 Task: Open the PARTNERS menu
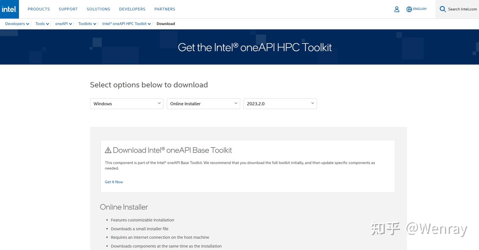pos(165,9)
